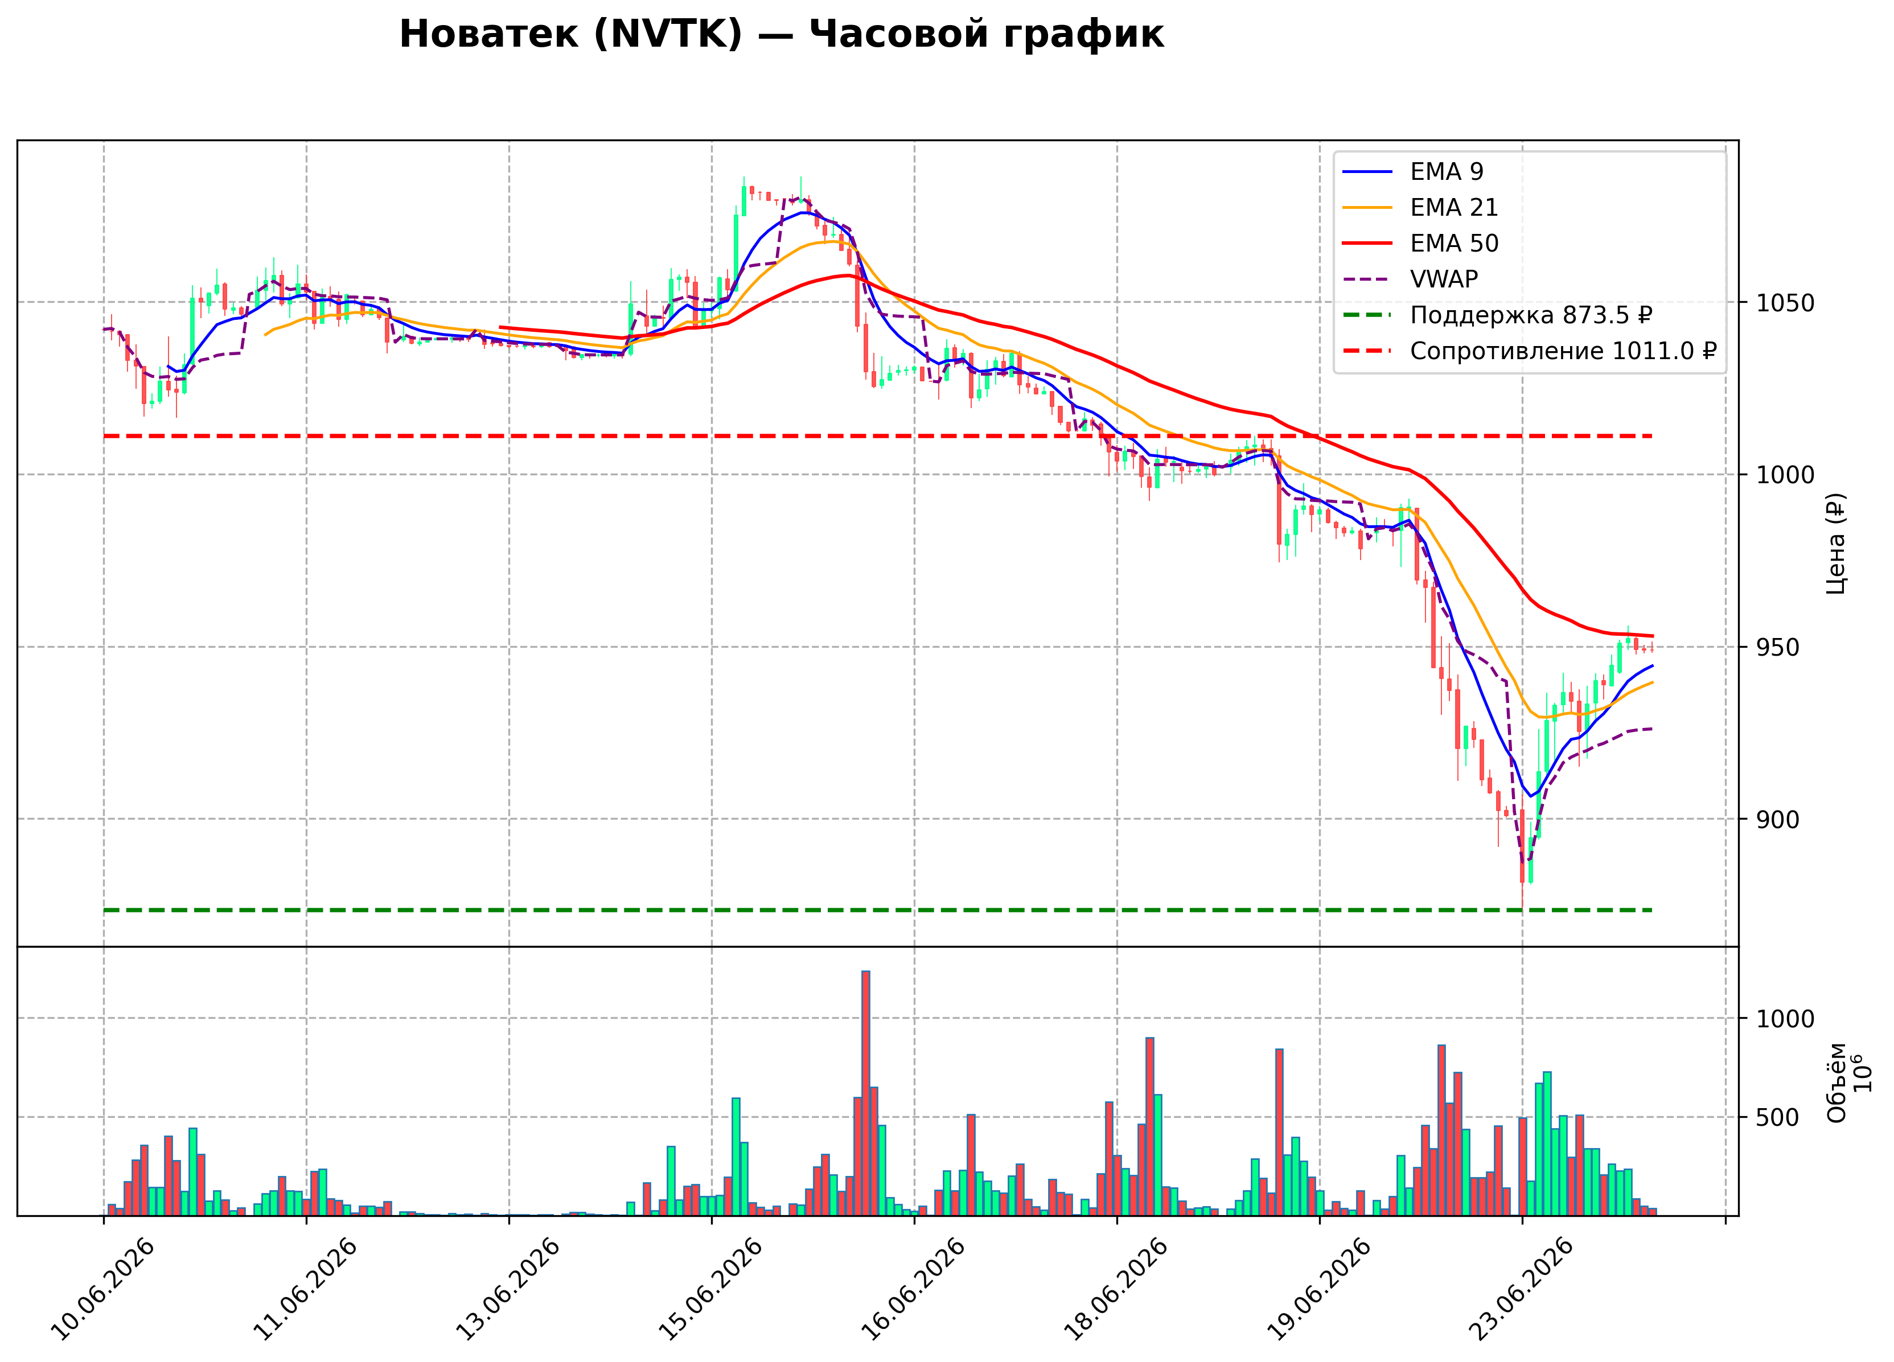Select the "EMA 21" legend label
This screenshot has height=1362, width=1894.
1454,207
